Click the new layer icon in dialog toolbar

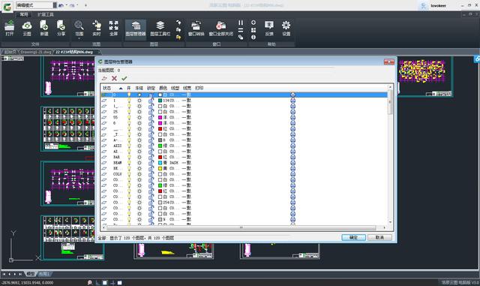pyautogui.click(x=104, y=79)
